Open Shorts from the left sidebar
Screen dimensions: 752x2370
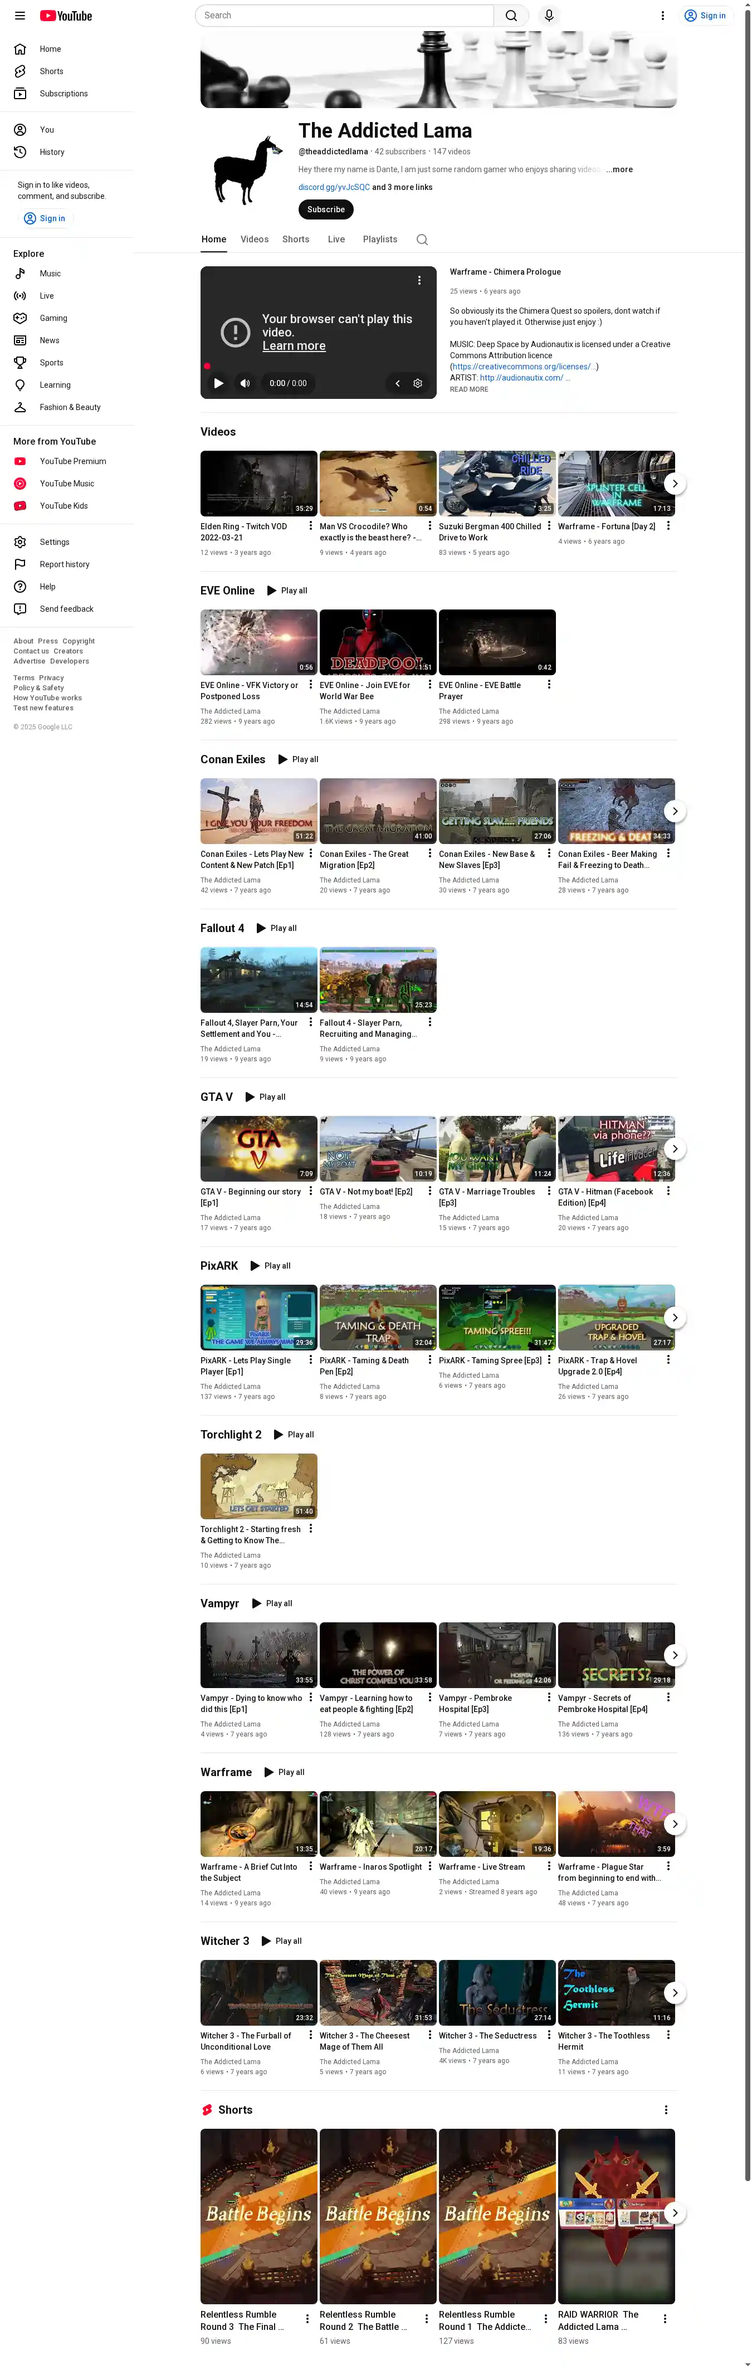[52, 72]
